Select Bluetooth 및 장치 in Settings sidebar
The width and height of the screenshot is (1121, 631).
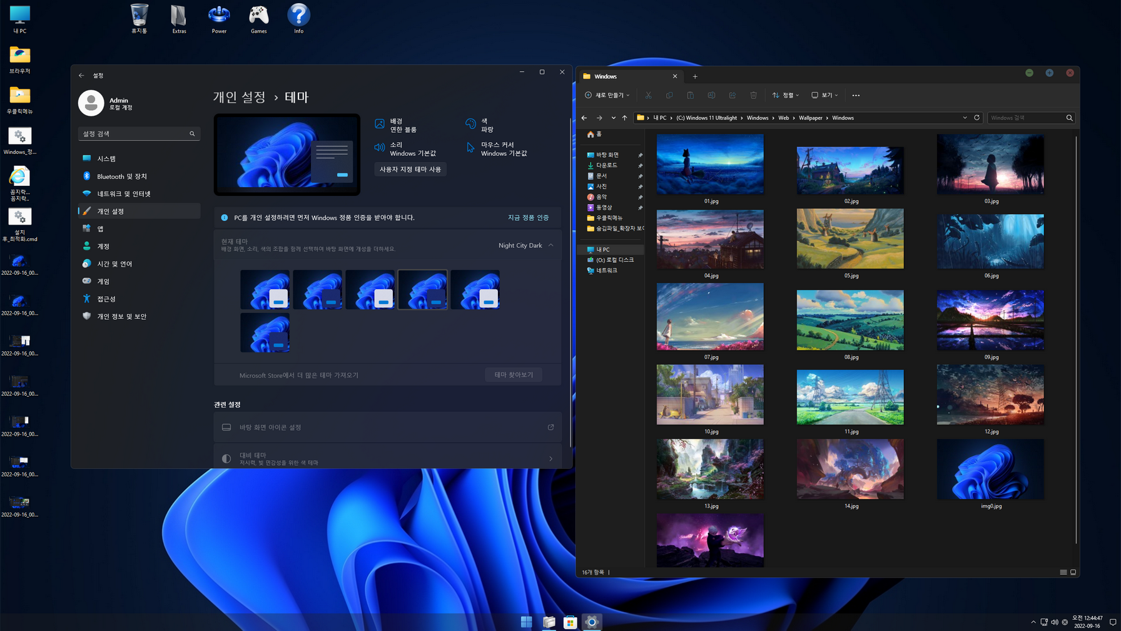139,177
